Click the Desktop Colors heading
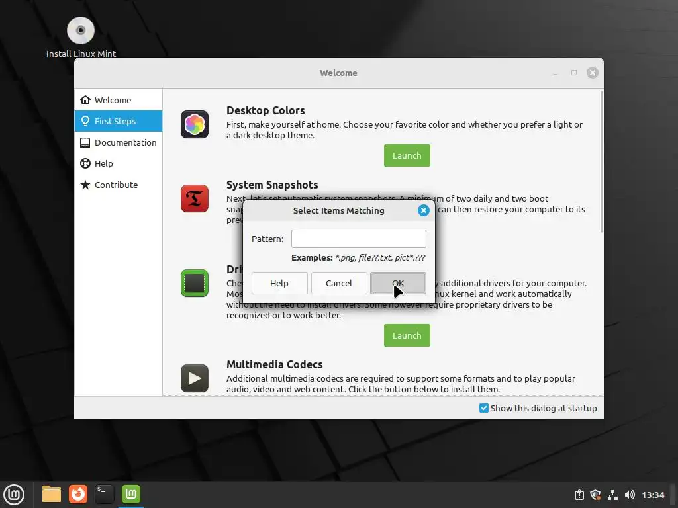Screen dimensions: 678x508 (x=266, y=110)
